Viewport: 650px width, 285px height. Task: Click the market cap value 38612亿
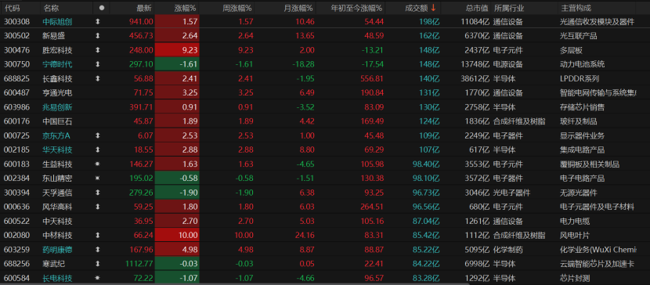[x=475, y=79]
